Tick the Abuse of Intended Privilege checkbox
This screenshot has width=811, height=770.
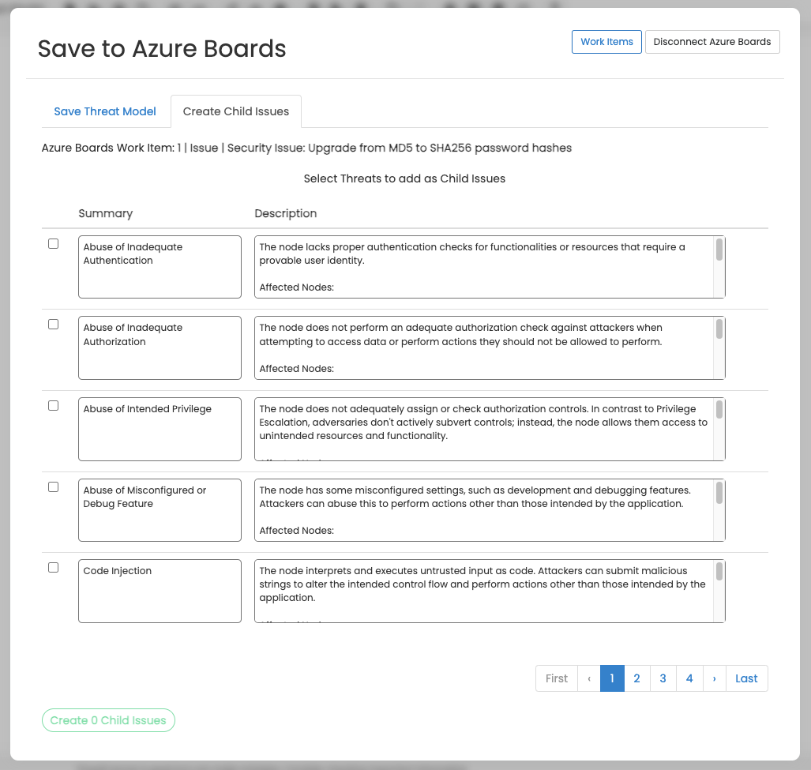54,406
